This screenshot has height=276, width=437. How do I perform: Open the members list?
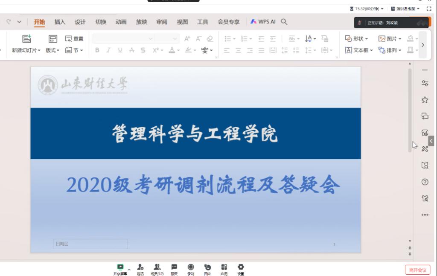(x=157, y=269)
